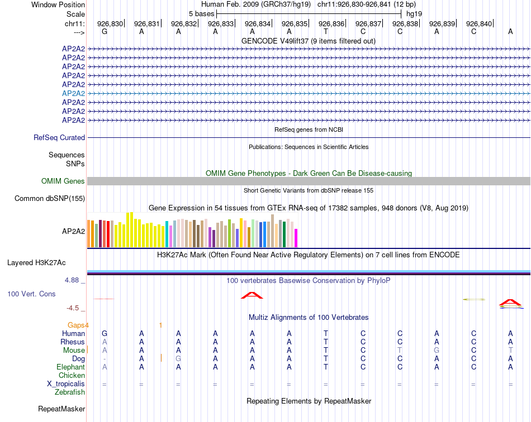Click the Window Position track label
531x422 pixels.
pyautogui.click(x=58, y=4)
